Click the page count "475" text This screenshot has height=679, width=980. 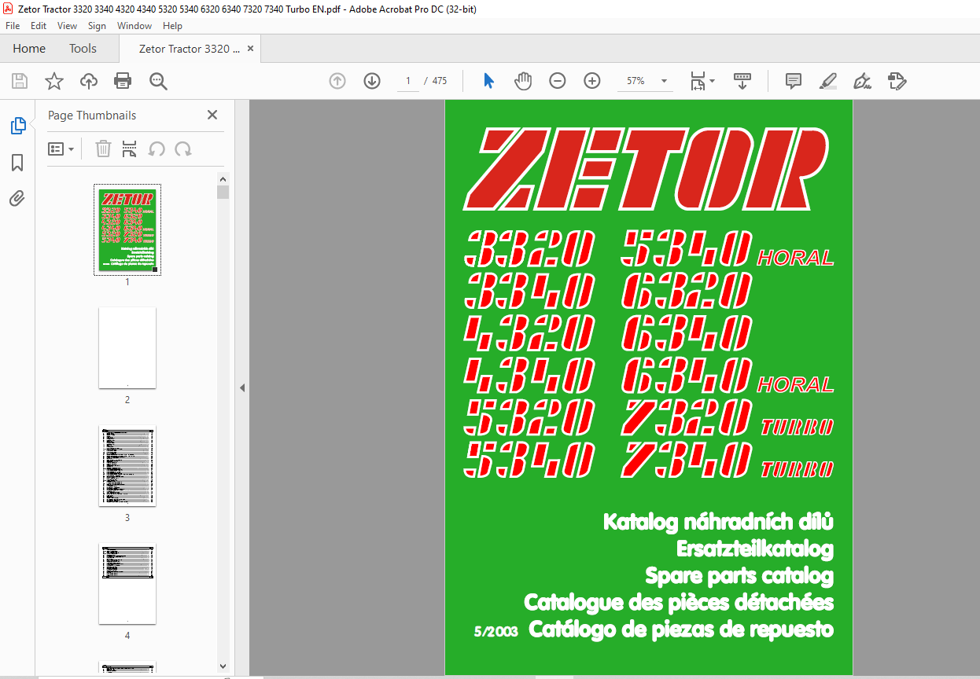pos(440,81)
